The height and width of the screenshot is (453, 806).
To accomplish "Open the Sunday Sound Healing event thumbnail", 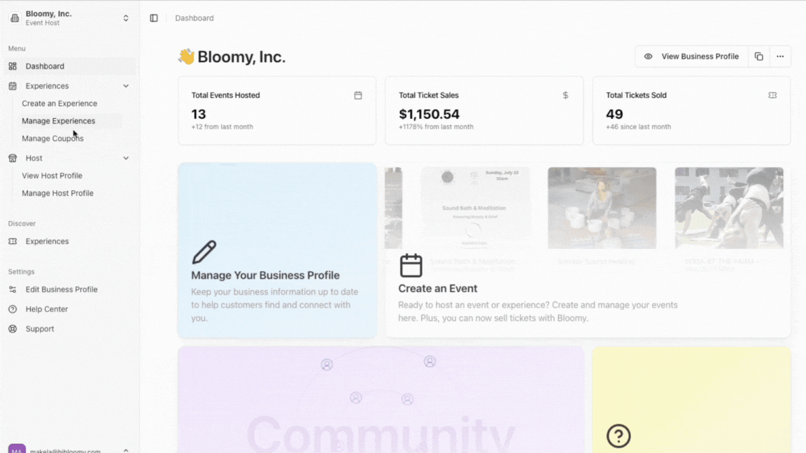I will [x=602, y=208].
